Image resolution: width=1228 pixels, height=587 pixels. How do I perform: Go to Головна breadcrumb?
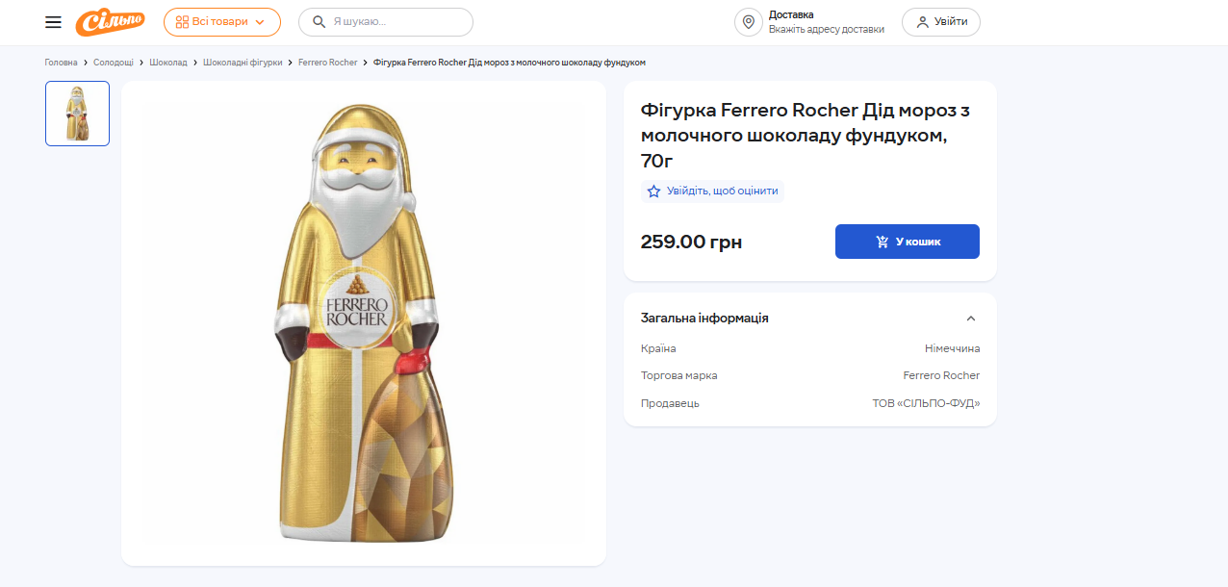point(61,63)
